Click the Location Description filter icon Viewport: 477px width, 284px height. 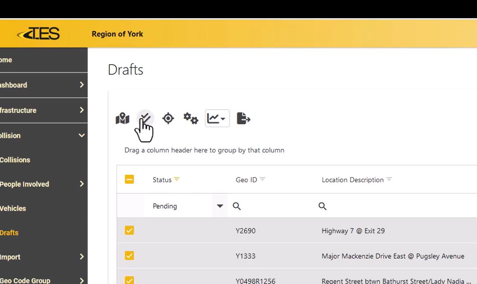[x=389, y=179]
